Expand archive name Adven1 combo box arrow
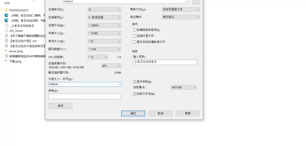This screenshot has width=306, height=146. point(186,2)
